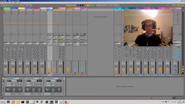This screenshot has width=185, height=104.
Task: Toggle track activator 1
Action: click(x=5, y=69)
